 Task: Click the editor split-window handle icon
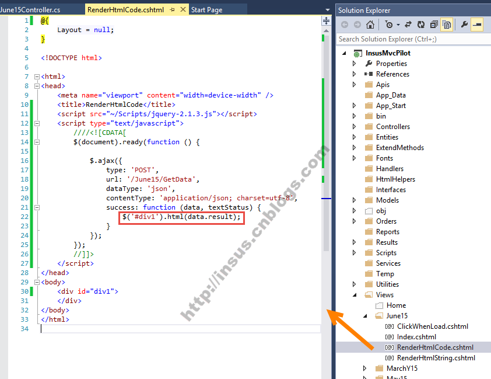point(326,20)
